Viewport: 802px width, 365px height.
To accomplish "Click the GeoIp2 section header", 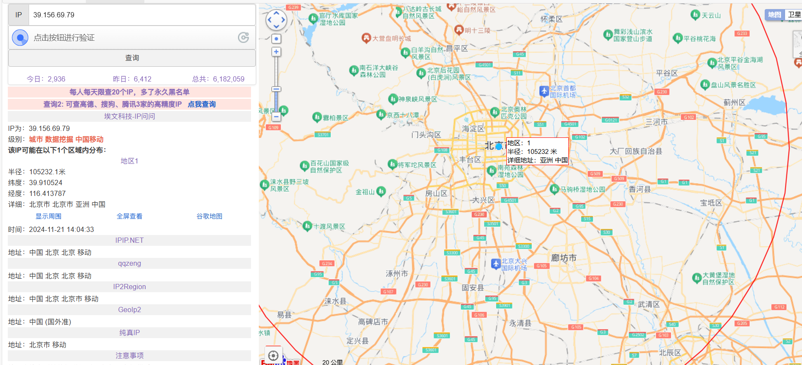I will (129, 310).
